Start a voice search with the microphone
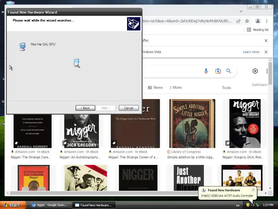278x209 pixels. coord(206,71)
